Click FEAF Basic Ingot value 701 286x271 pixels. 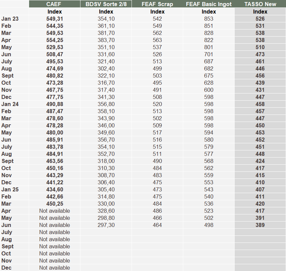(209, 55)
